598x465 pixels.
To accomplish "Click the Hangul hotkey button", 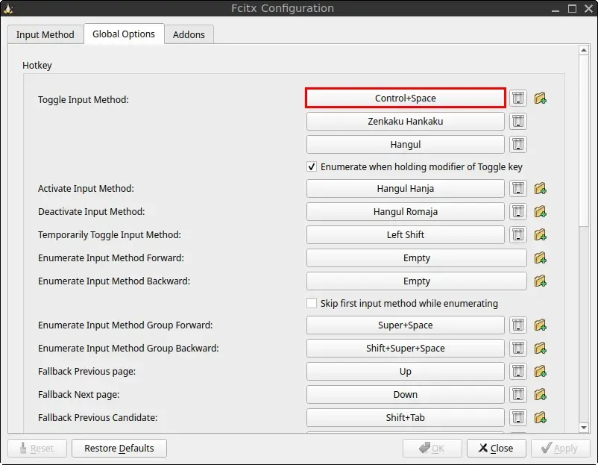I will 406,144.
